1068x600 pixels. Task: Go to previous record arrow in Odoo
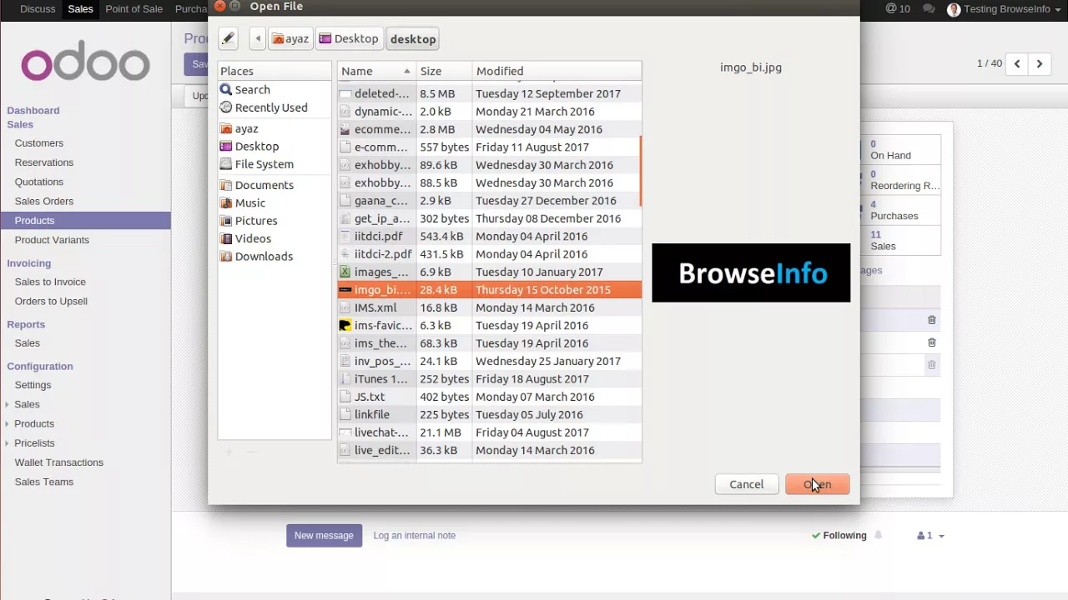1017,63
